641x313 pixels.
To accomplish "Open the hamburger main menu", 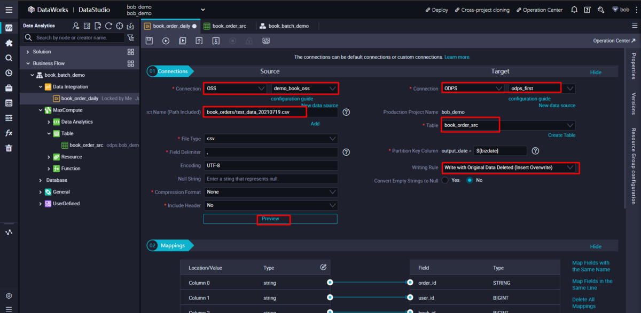I will (9, 10).
